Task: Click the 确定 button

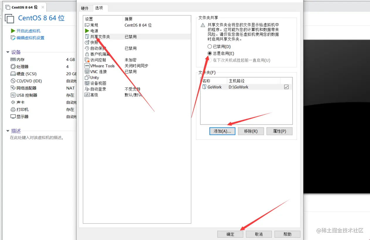Action: (x=230, y=234)
